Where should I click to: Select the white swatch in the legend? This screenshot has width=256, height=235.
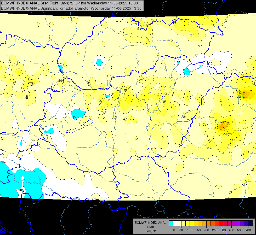pos(175,224)
